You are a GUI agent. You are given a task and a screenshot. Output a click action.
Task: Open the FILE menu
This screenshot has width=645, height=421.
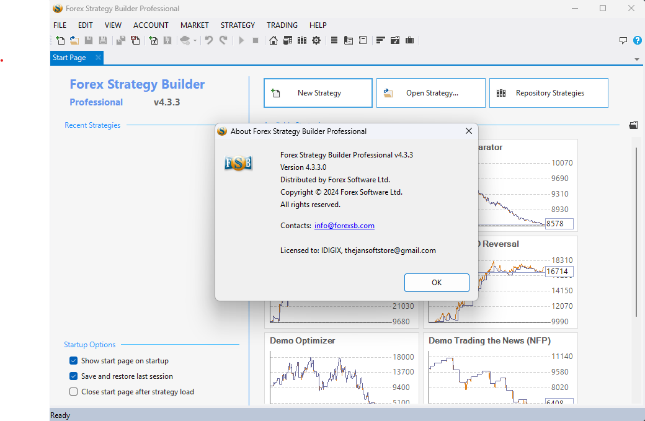pyautogui.click(x=60, y=25)
